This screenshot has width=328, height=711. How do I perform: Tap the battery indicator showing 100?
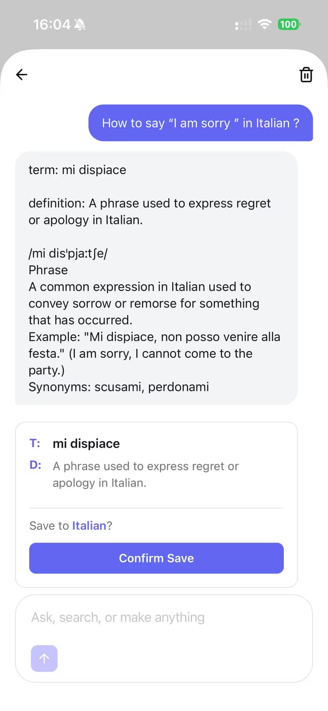[288, 24]
